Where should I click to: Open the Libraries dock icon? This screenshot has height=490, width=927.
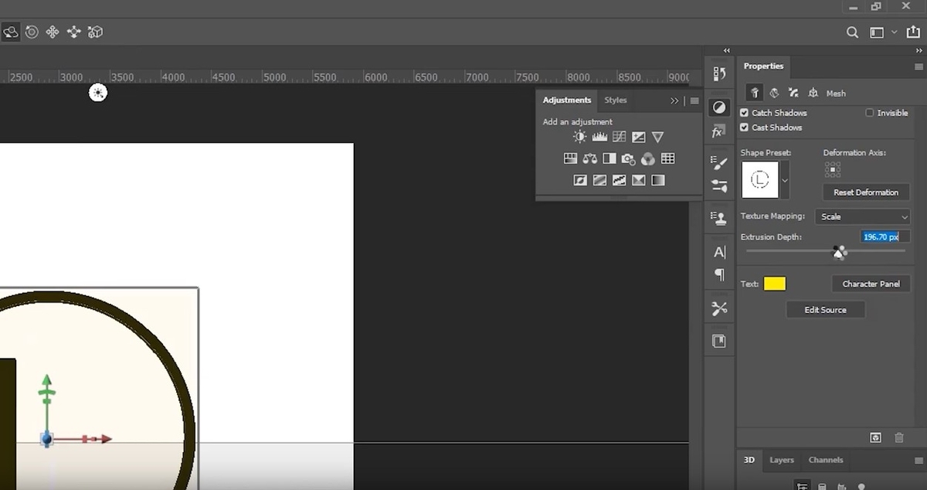pyautogui.click(x=719, y=341)
